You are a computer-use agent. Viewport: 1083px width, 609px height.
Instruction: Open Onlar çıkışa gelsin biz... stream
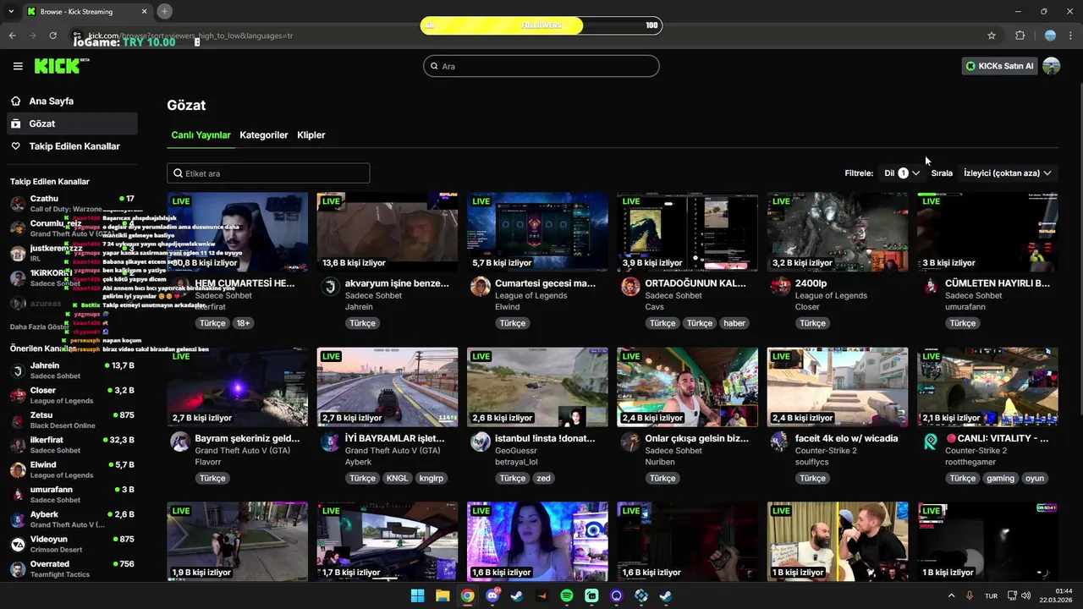[687, 387]
